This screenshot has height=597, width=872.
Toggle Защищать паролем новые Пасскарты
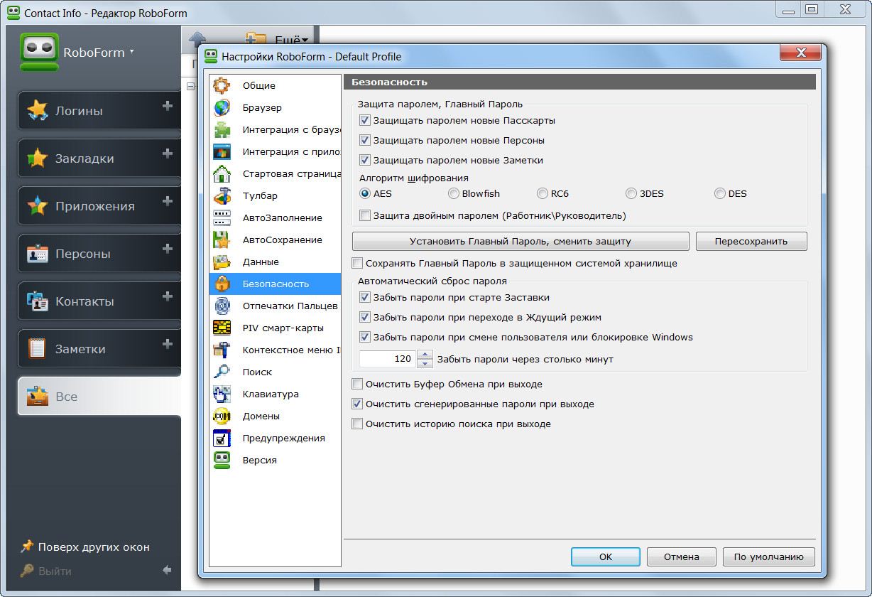[365, 120]
